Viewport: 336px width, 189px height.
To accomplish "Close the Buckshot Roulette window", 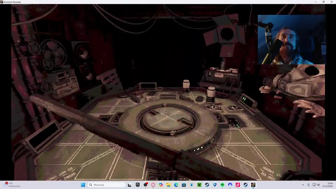I will point(332,2).
